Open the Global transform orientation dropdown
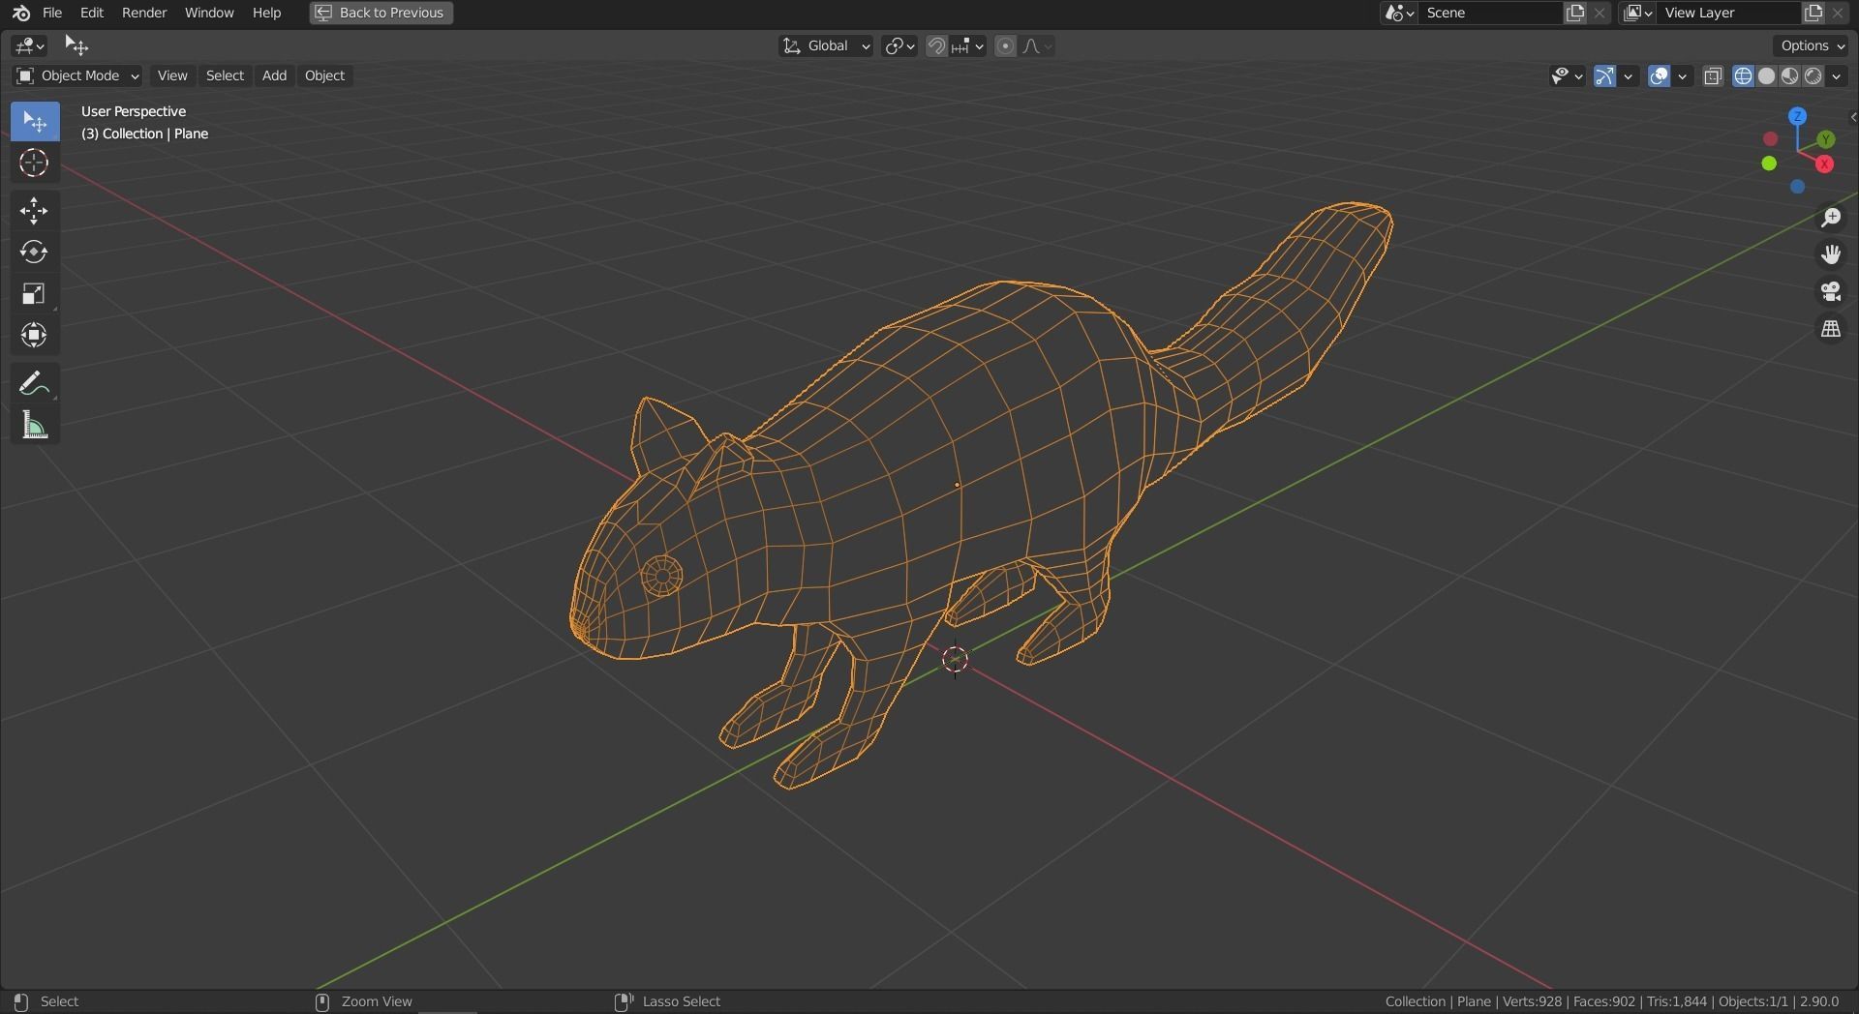Image resolution: width=1859 pixels, height=1014 pixels. coord(826,45)
